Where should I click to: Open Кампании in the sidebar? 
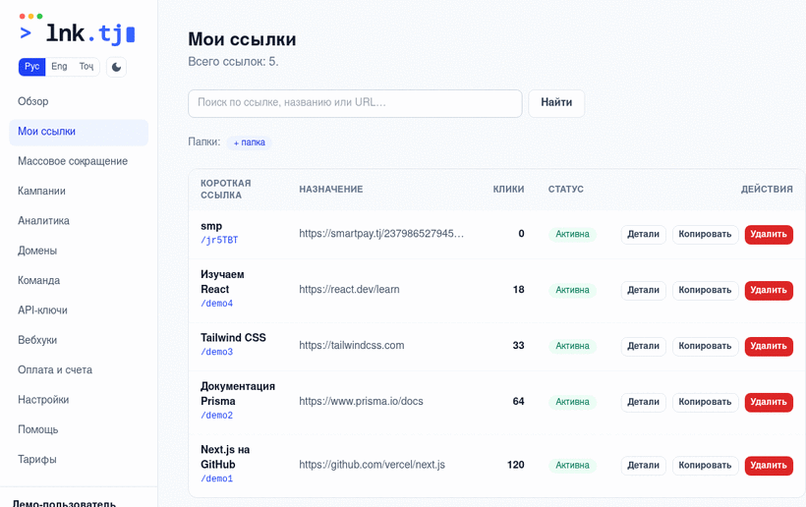click(79, 191)
